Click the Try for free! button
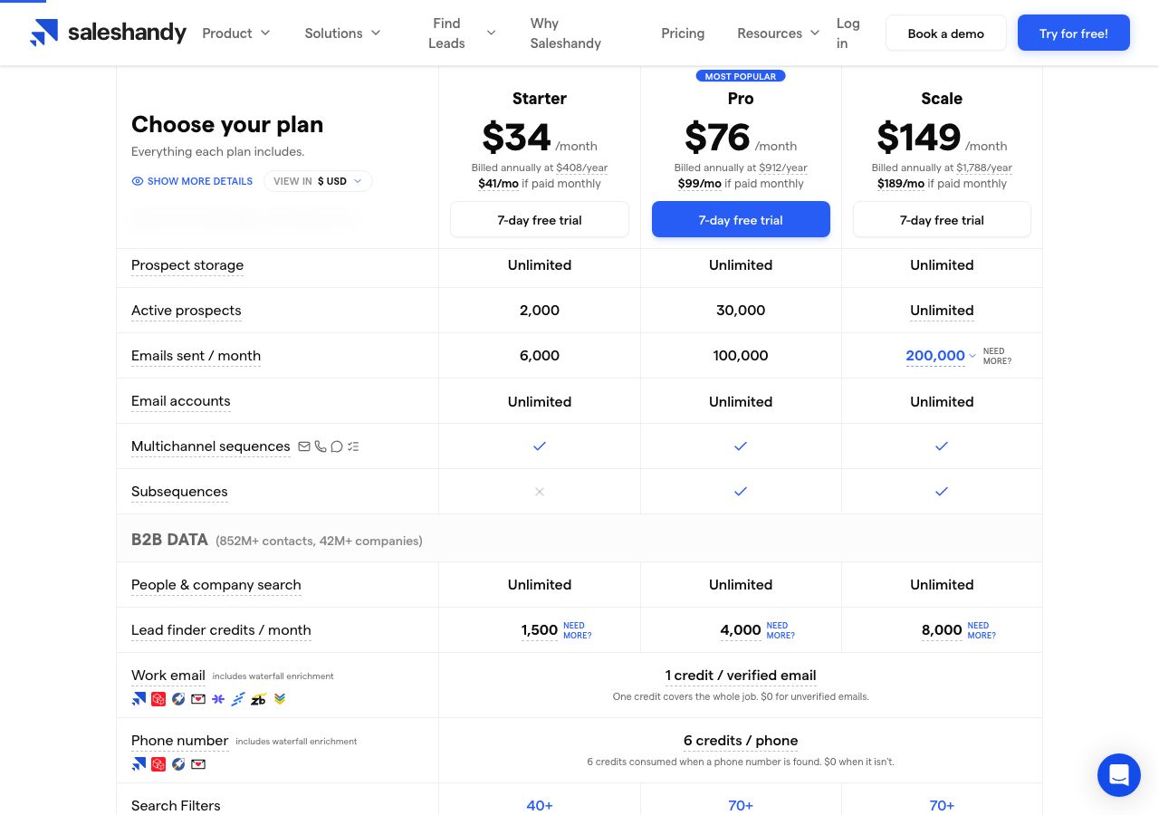Viewport: 1159px width, 815px height. click(x=1074, y=34)
